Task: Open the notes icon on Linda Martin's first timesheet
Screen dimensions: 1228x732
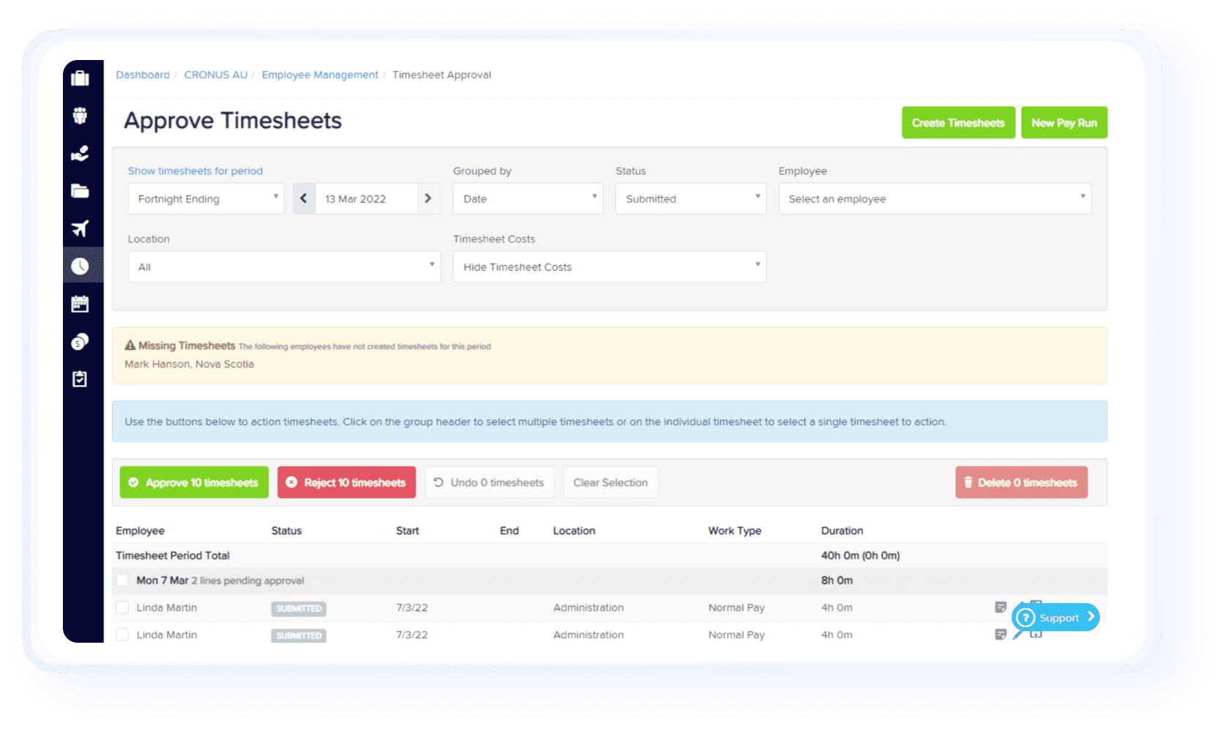Action: point(1000,607)
